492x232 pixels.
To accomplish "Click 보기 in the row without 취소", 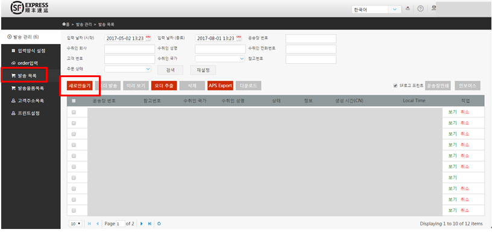I will point(452,177).
